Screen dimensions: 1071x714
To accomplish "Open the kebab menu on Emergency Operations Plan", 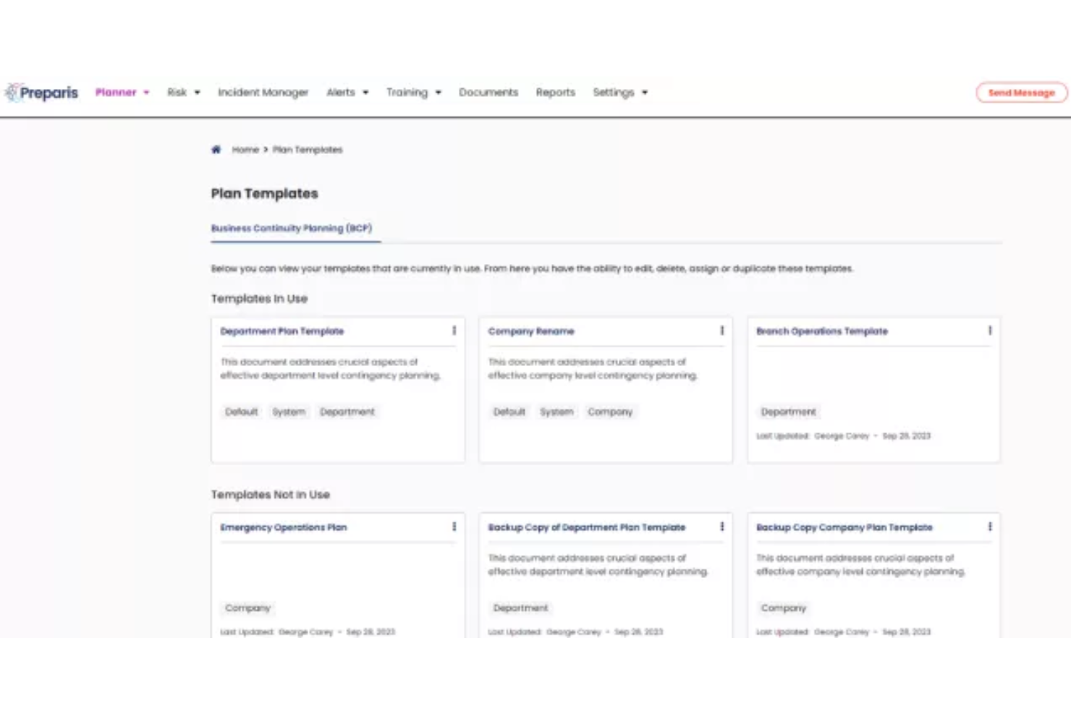I will pyautogui.click(x=454, y=527).
